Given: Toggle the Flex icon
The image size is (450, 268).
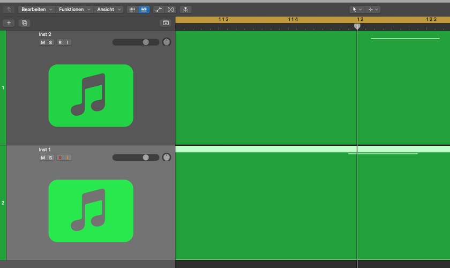Looking at the screenshot, I should (x=170, y=10).
